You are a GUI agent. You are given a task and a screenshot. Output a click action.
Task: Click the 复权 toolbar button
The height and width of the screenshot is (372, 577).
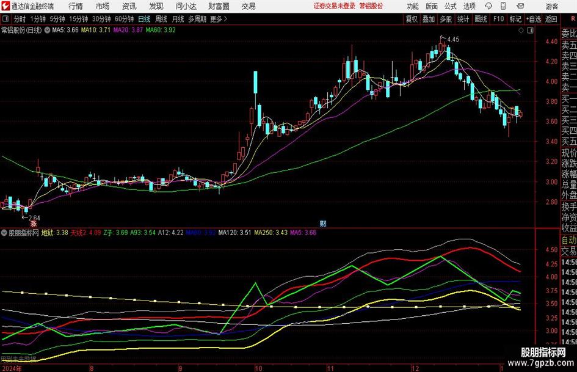412,19
